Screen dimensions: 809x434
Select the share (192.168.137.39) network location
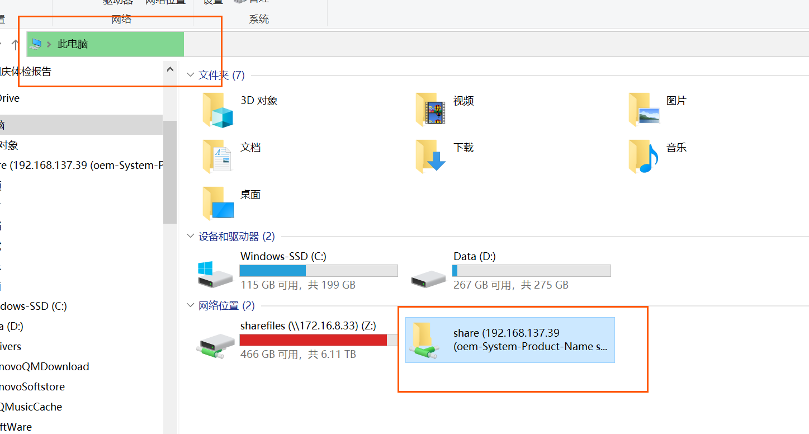coord(510,340)
